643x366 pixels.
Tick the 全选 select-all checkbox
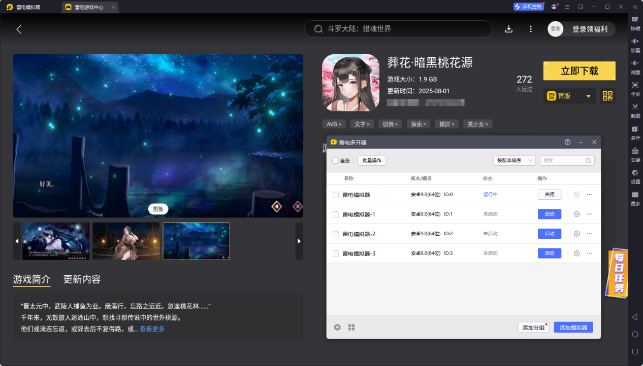335,160
